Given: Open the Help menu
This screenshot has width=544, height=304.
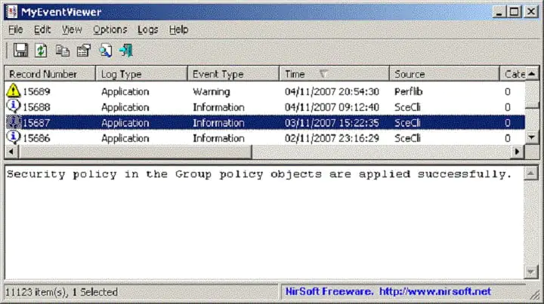Looking at the screenshot, I should (178, 29).
